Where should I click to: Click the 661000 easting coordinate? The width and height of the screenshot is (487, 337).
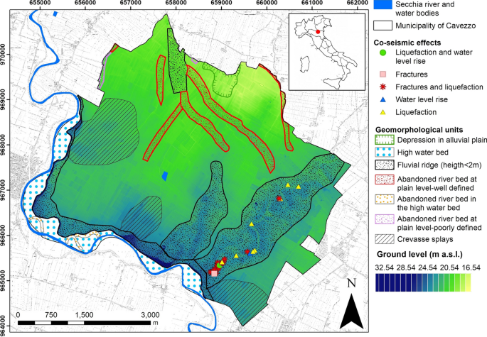[312, 3]
